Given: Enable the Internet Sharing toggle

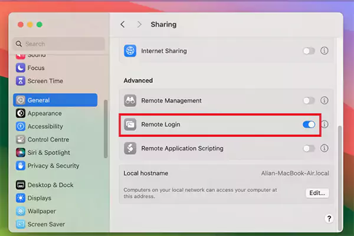Looking at the screenshot, I should (x=309, y=51).
